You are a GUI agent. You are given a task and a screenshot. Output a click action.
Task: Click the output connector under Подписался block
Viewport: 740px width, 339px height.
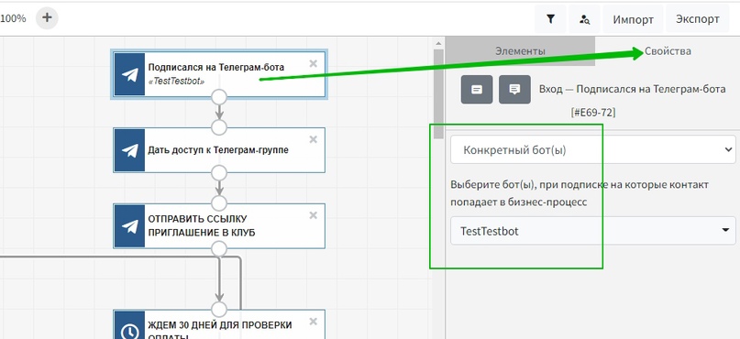coord(219,98)
